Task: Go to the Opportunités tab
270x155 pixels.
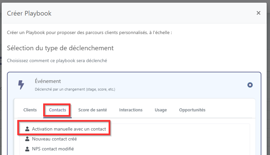Action: [192, 110]
